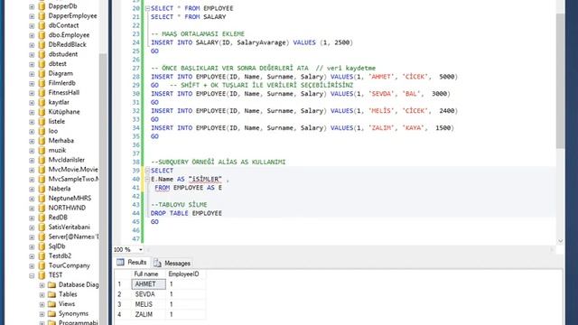Switch to the Results tab
Screen dimensions: 578x325
[132, 263]
